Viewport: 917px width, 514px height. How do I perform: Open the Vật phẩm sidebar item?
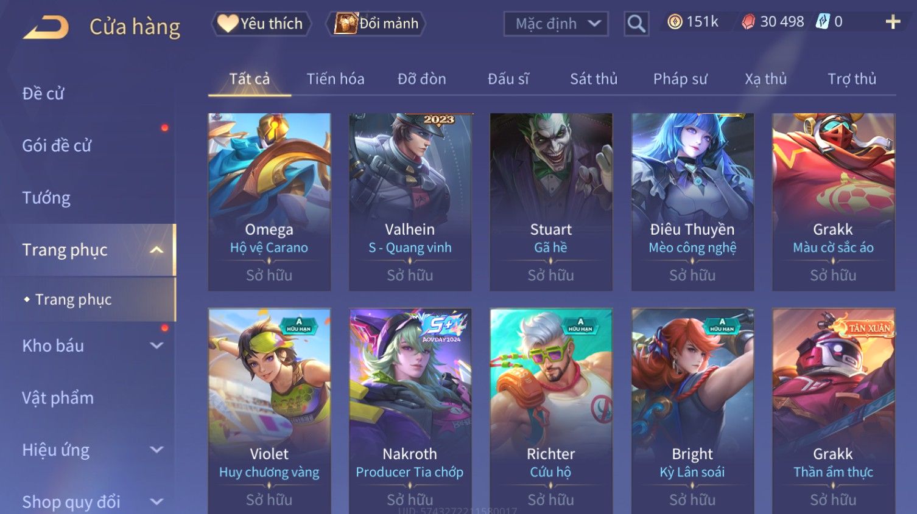coord(58,398)
